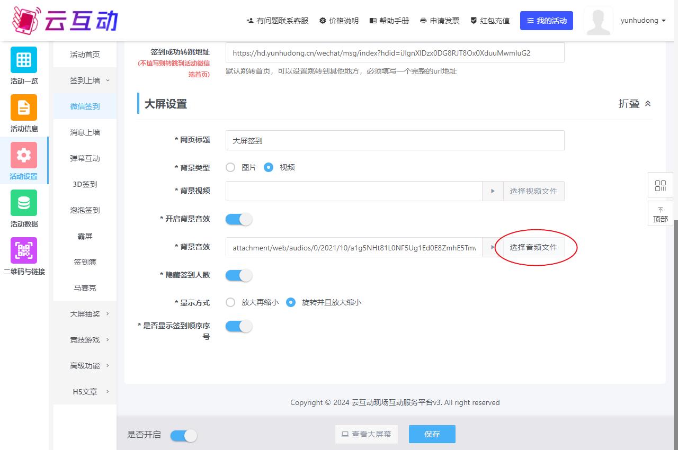
Task: Click 保存 save button
Action: point(432,434)
